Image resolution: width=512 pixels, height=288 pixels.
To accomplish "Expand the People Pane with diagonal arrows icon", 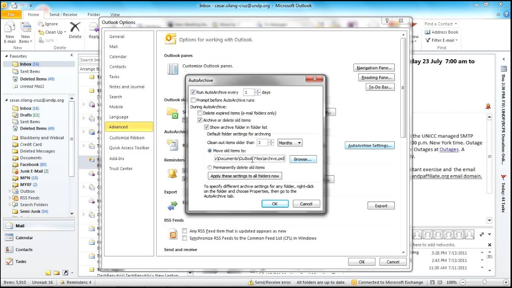I will [482, 234].
